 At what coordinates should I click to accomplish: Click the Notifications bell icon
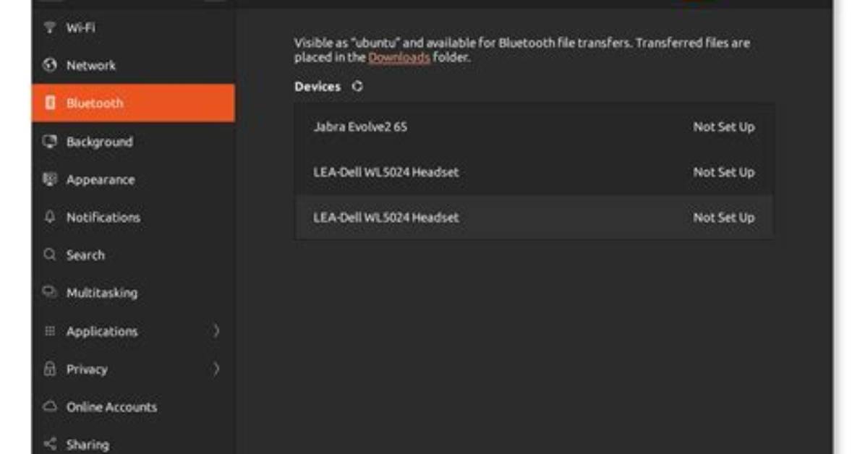point(50,217)
